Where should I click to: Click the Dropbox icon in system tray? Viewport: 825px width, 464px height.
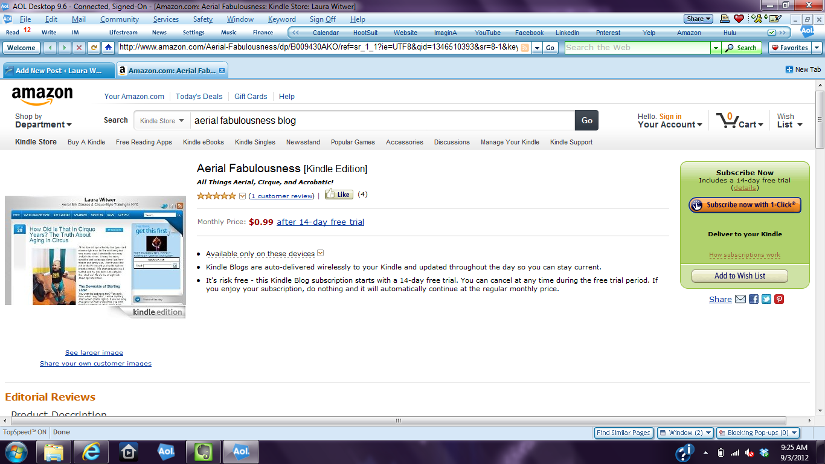click(764, 453)
